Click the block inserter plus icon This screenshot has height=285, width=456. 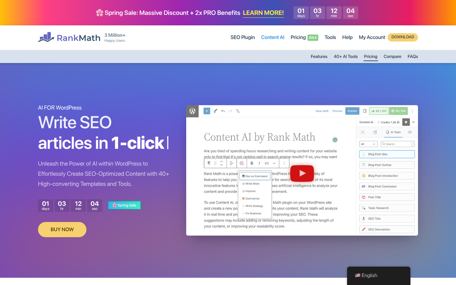coord(206,111)
